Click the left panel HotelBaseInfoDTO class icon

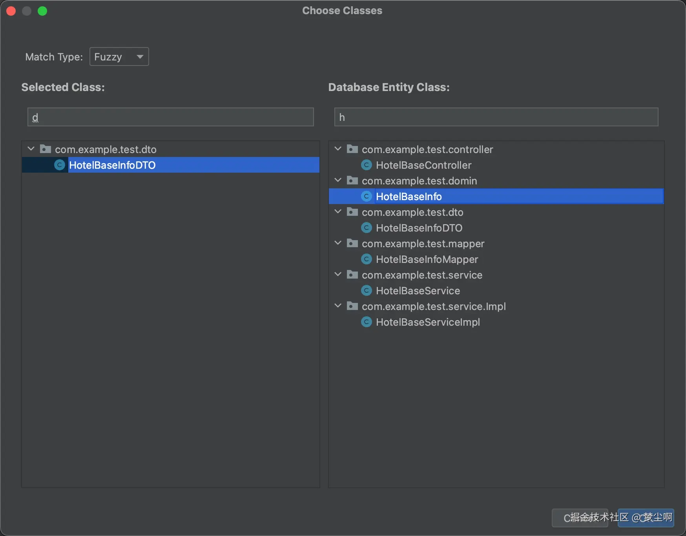[60, 165]
